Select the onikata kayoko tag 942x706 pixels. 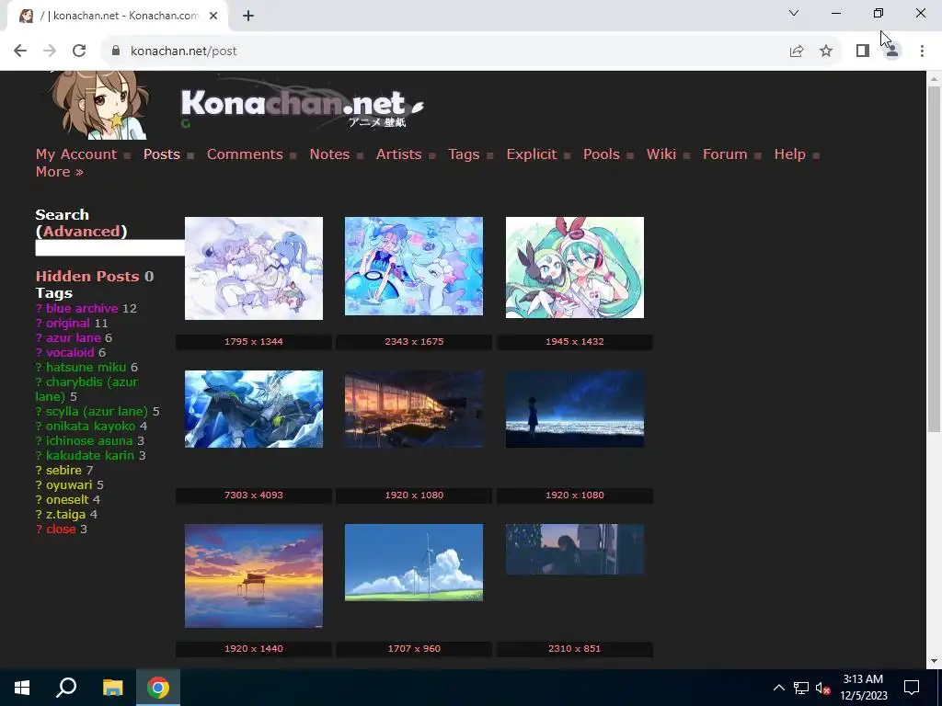click(x=91, y=427)
